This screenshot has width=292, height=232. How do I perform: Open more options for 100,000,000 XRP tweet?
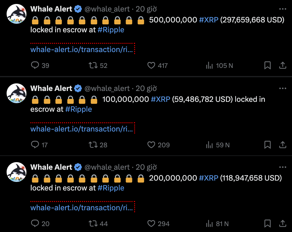pos(283,88)
